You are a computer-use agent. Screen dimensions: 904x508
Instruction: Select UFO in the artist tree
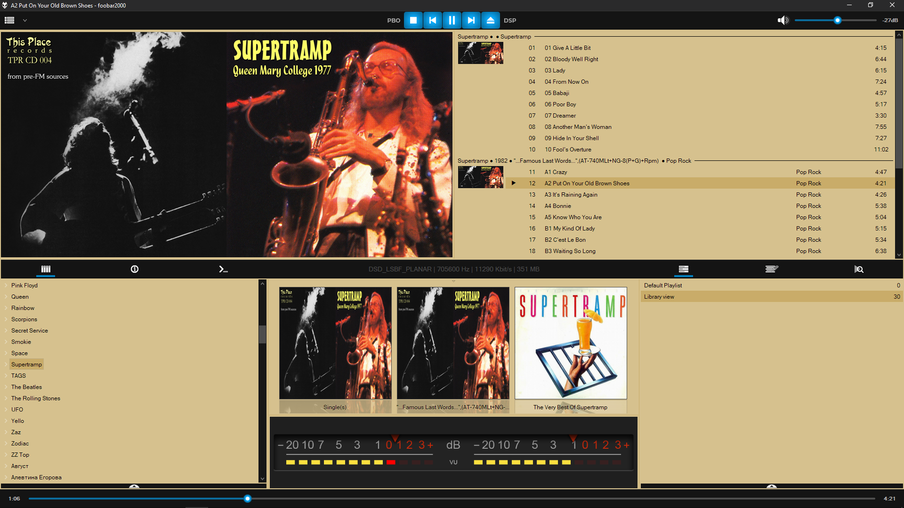pyautogui.click(x=17, y=410)
